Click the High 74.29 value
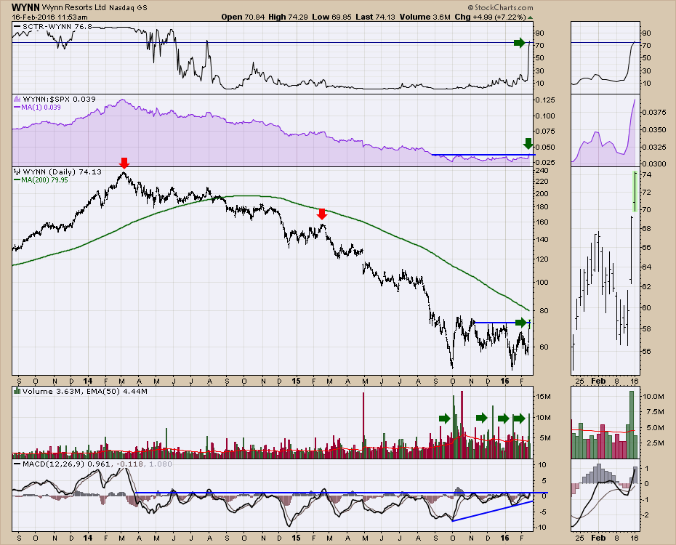676x545 pixels. [287, 17]
